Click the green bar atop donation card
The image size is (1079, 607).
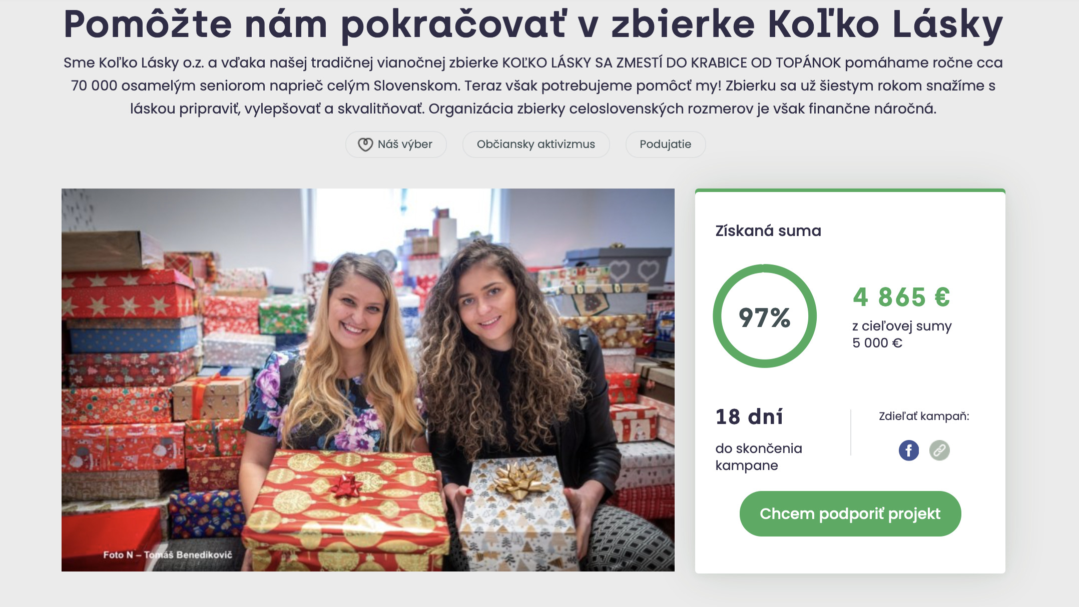(x=850, y=190)
